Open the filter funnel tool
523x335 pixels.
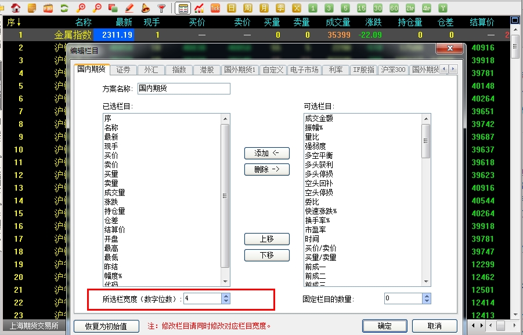(x=162, y=6)
